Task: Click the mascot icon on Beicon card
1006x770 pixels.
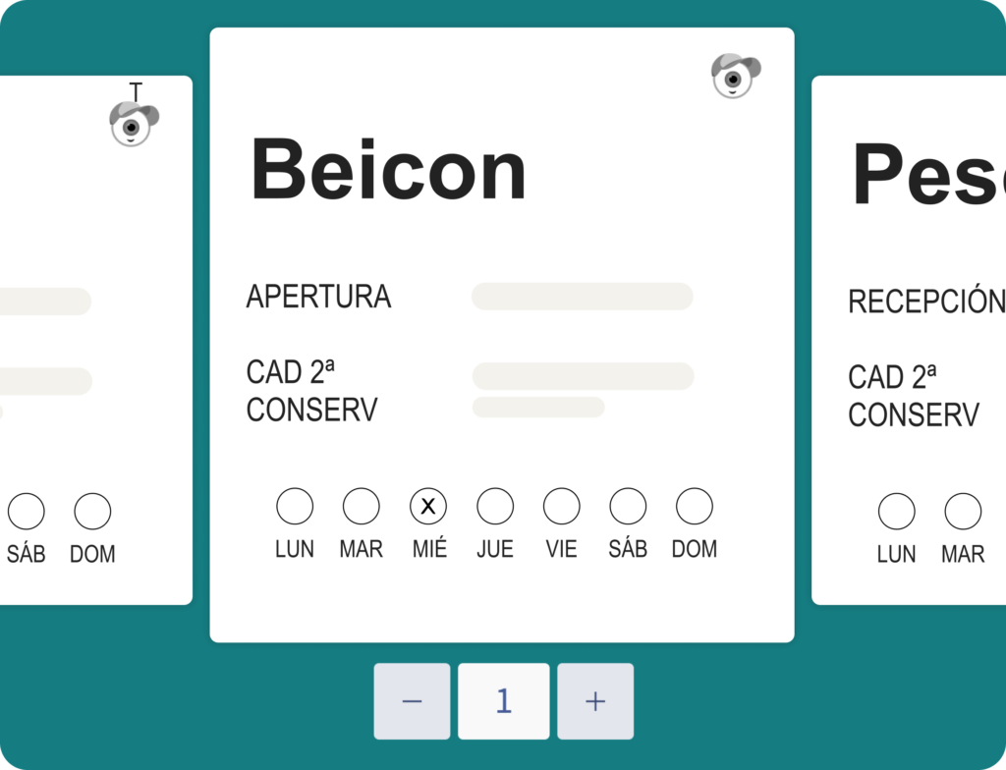Action: tap(736, 76)
